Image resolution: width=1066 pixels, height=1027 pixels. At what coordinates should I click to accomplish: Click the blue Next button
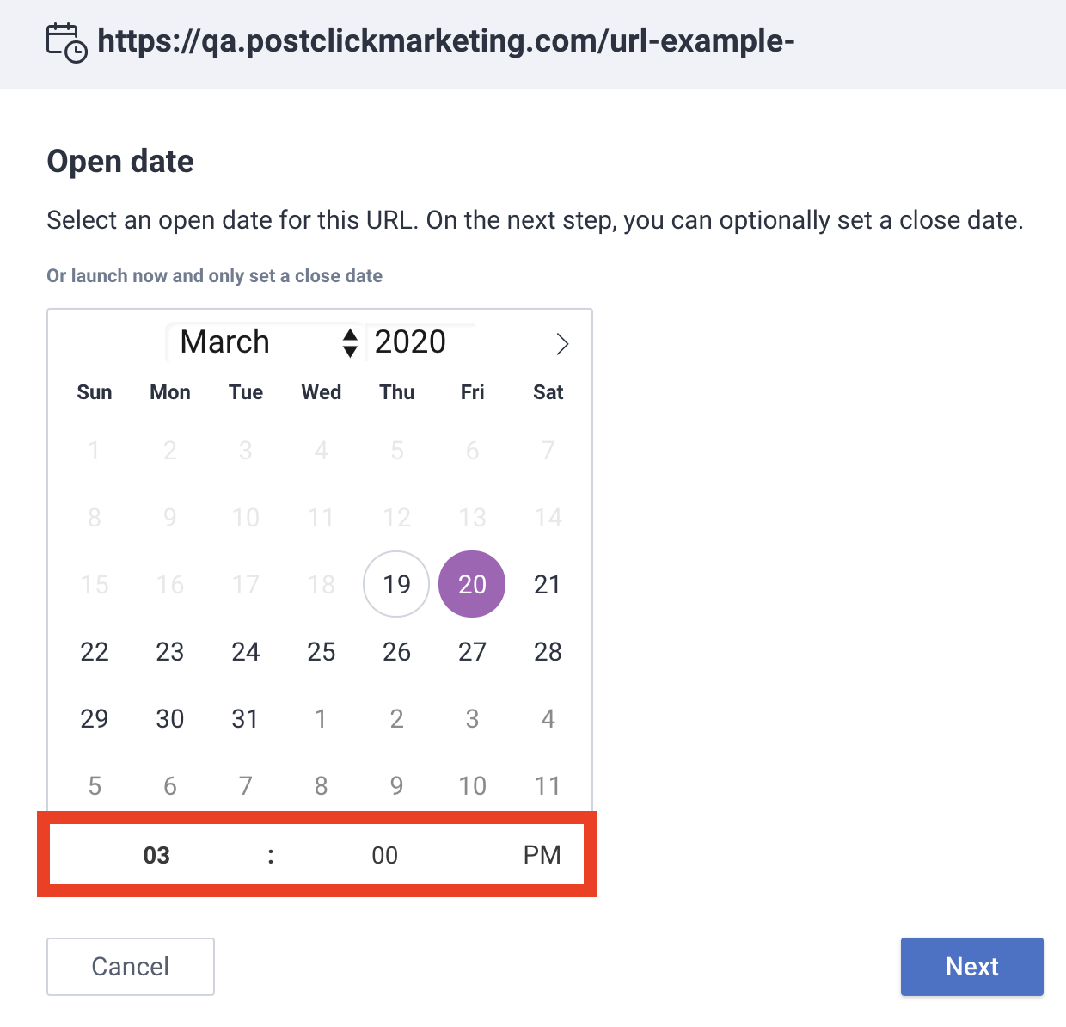[972, 967]
